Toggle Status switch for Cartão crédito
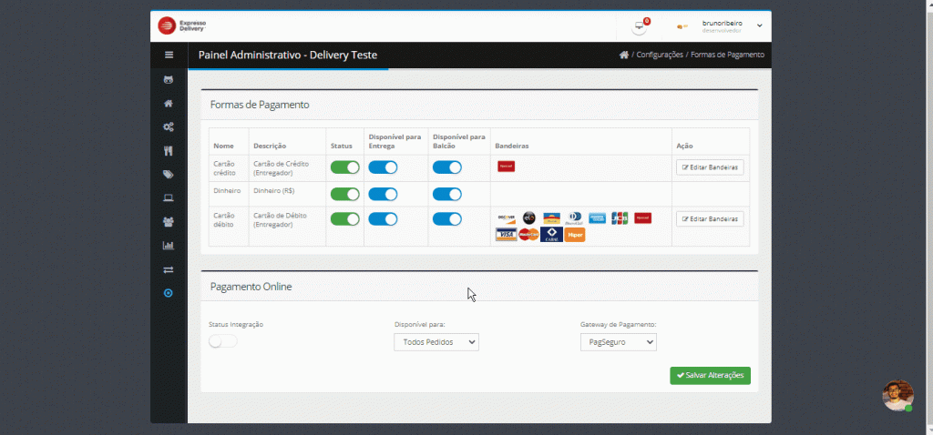The height and width of the screenshot is (435, 933). click(x=345, y=167)
